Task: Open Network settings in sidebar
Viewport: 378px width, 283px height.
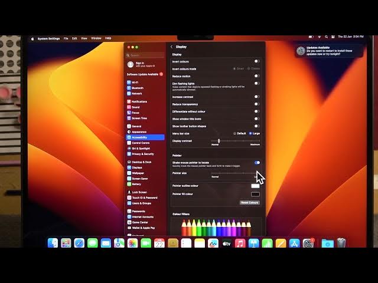Action: pyautogui.click(x=135, y=93)
